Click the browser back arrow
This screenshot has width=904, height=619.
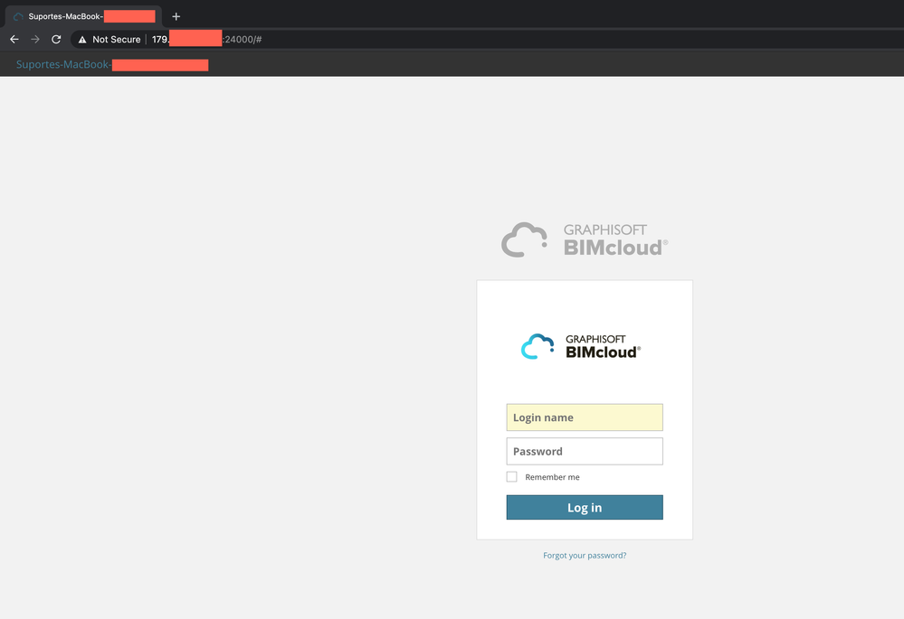pyautogui.click(x=14, y=39)
